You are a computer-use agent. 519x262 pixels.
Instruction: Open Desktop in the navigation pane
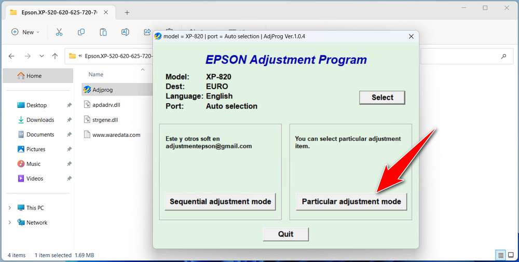36,105
